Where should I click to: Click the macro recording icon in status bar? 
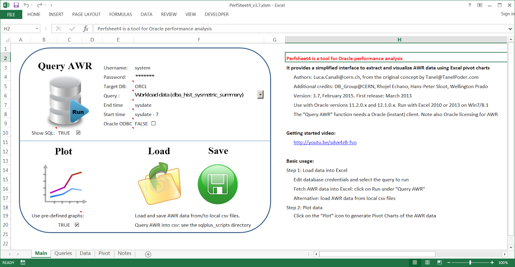coord(23,263)
